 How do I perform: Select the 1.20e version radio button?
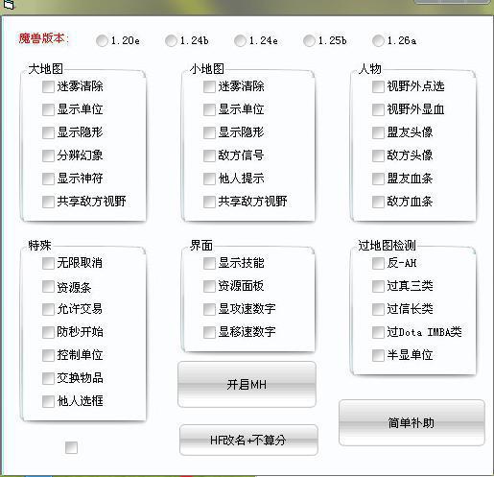coord(102,40)
